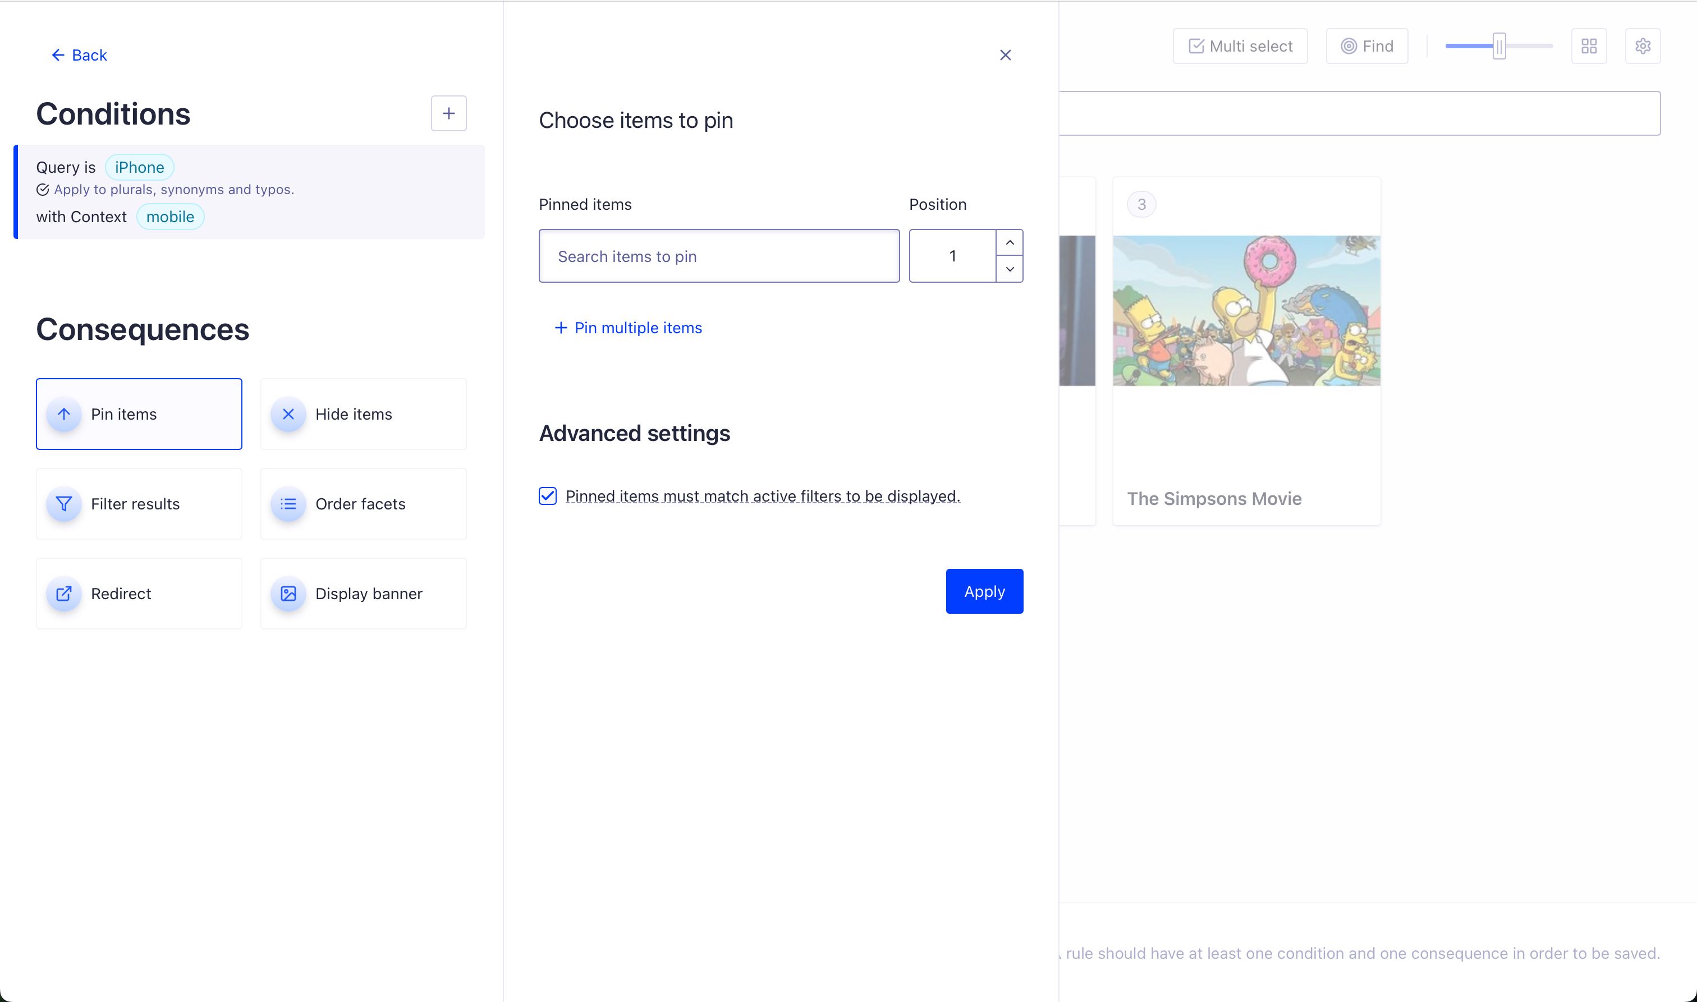The image size is (1697, 1002).
Task: Click the plus icon next to Conditions
Action: click(448, 113)
